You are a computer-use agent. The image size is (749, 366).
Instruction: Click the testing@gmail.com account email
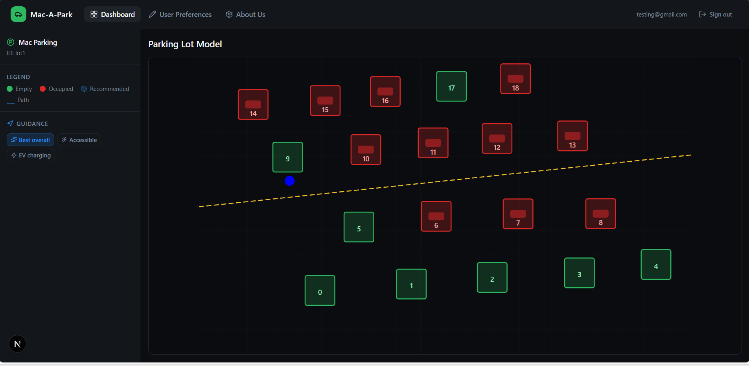coord(662,15)
